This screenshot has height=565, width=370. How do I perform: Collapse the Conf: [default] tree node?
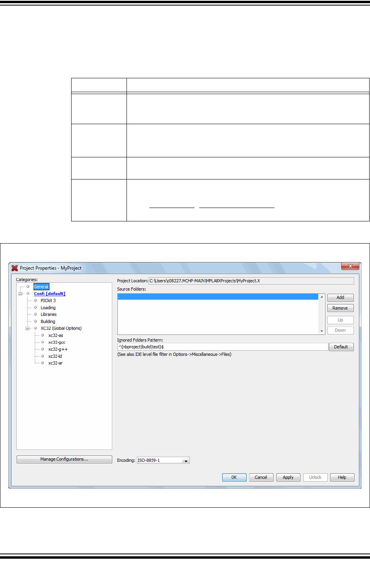20,294
